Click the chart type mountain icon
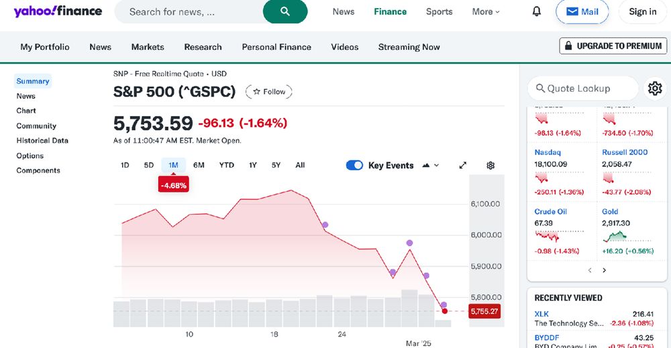The image size is (671, 348). 425,166
